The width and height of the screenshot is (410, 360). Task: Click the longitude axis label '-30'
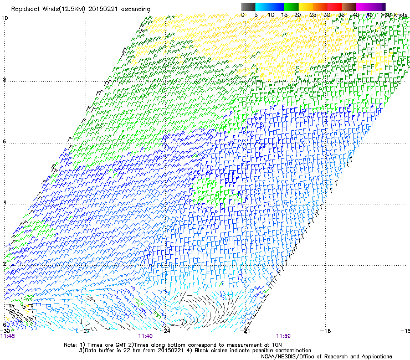5,331
